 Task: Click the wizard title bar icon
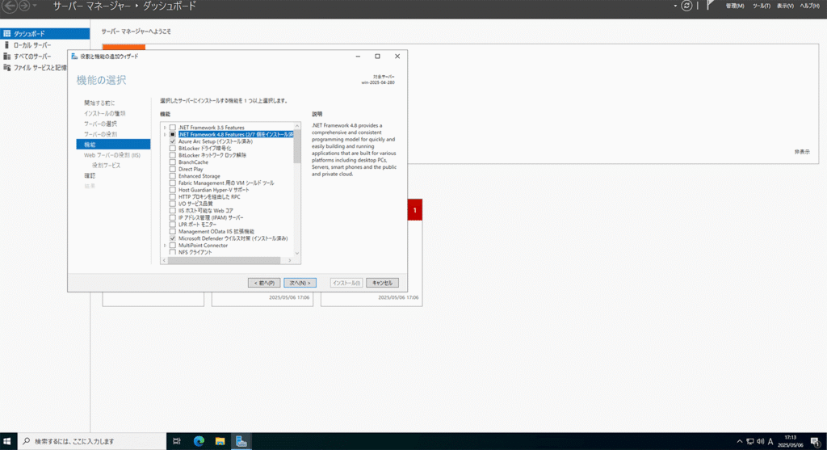pos(74,56)
